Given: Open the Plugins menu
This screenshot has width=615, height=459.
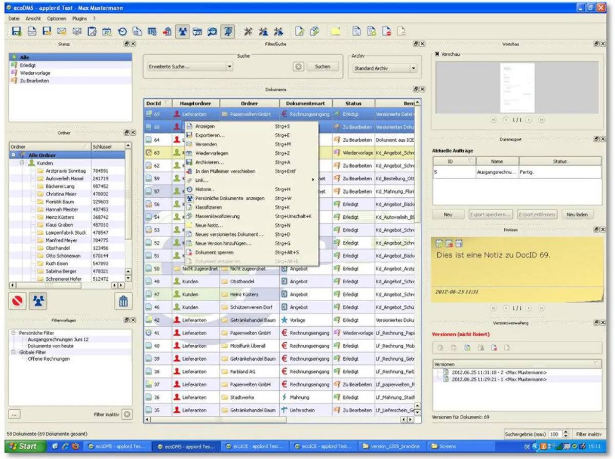Looking at the screenshot, I should [x=79, y=18].
